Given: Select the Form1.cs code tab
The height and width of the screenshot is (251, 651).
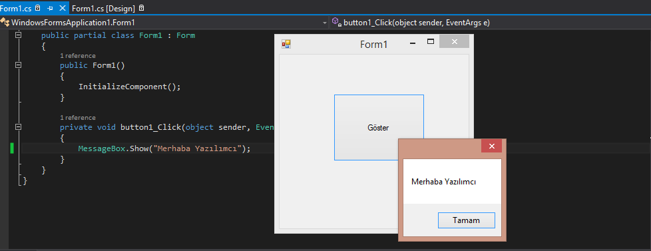Looking at the screenshot, I should [16, 8].
